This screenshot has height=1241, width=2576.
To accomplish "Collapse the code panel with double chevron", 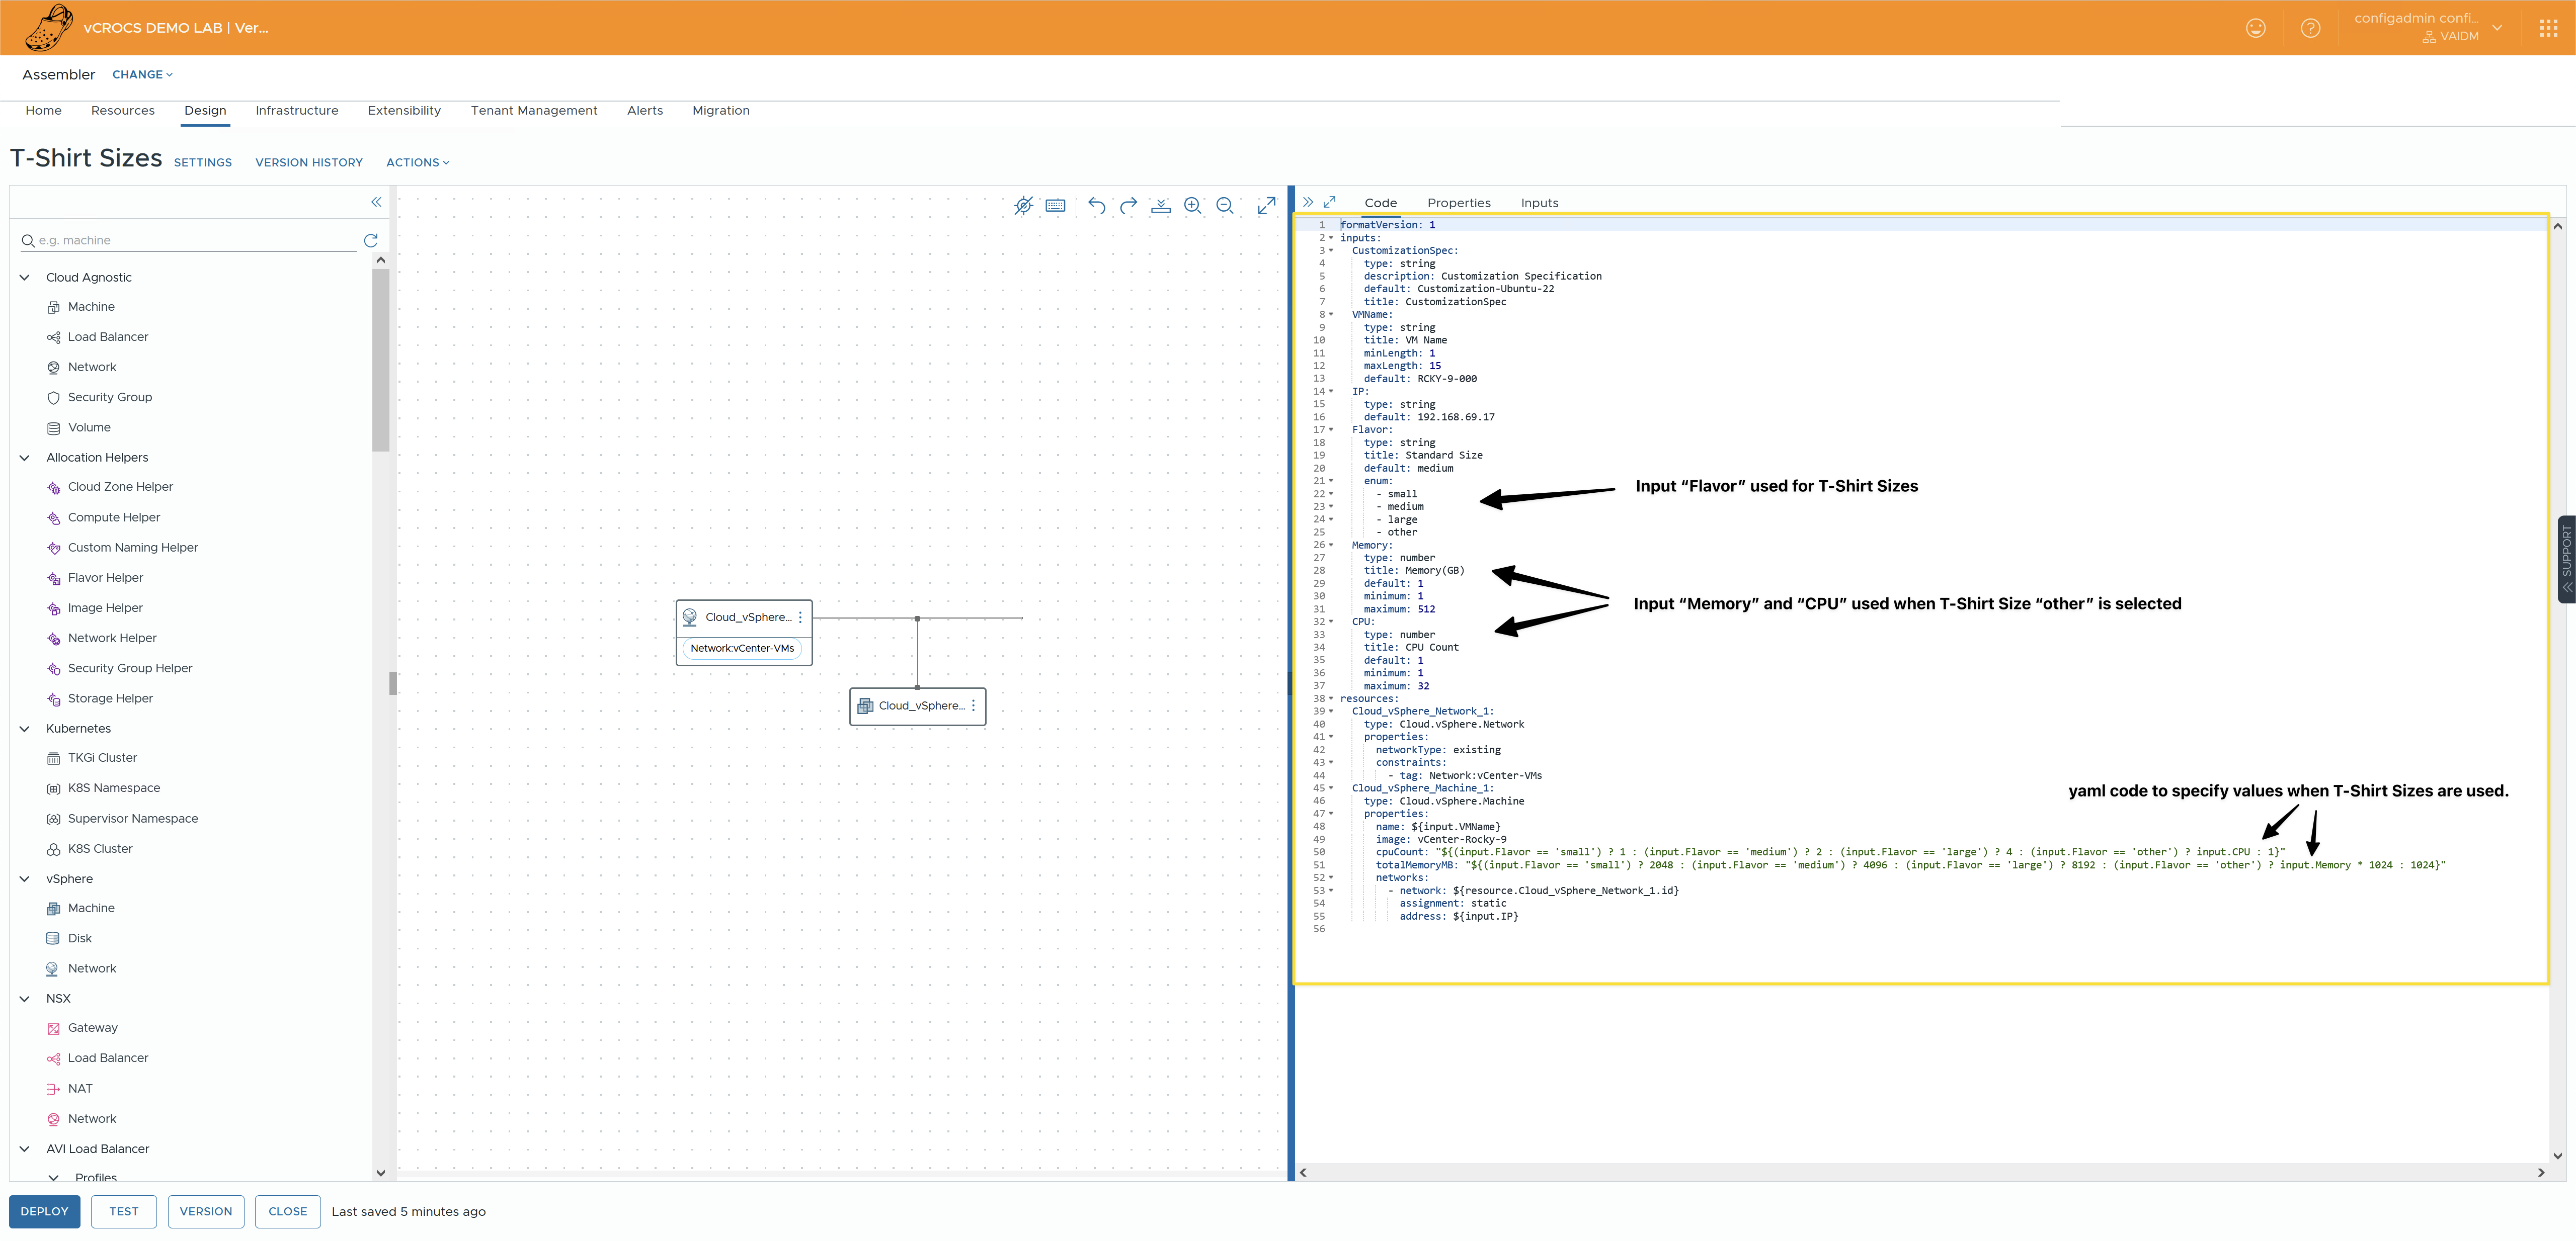I will (1307, 202).
